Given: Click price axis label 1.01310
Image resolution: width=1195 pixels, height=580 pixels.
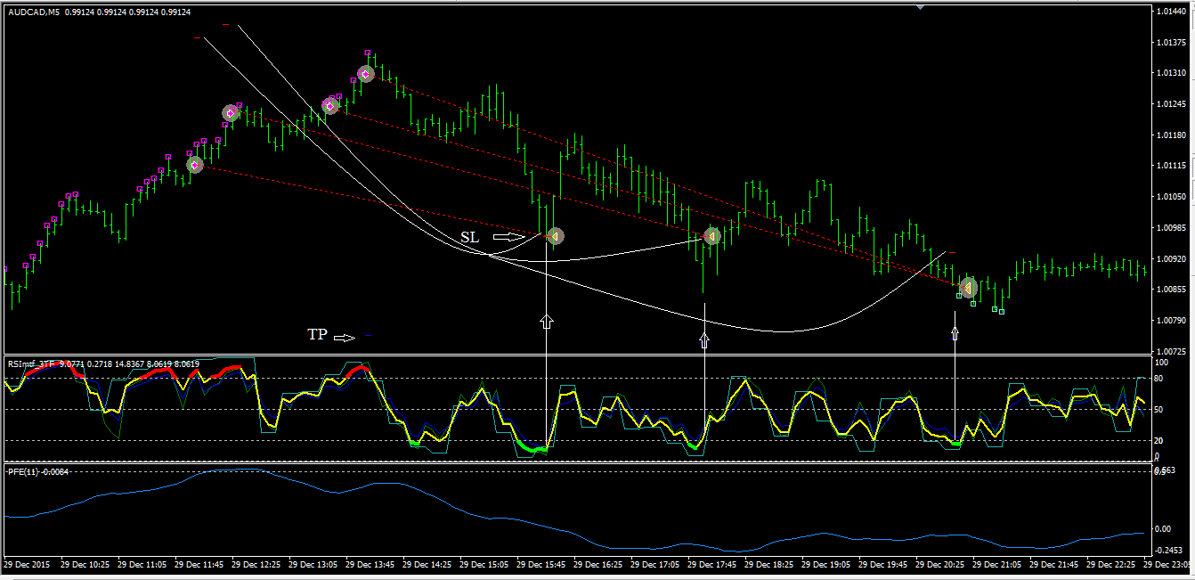Looking at the screenshot, I should [x=1170, y=73].
